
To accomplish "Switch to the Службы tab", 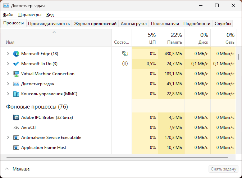I will tap(223, 24).
